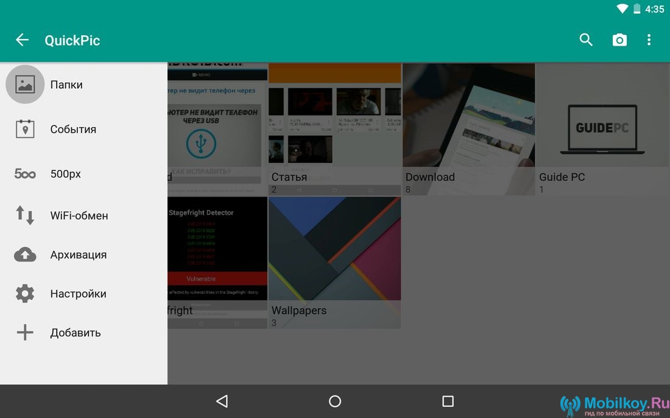The image size is (670, 418).
Task: Click the 4:35 clock in status bar
Action: [655, 9]
